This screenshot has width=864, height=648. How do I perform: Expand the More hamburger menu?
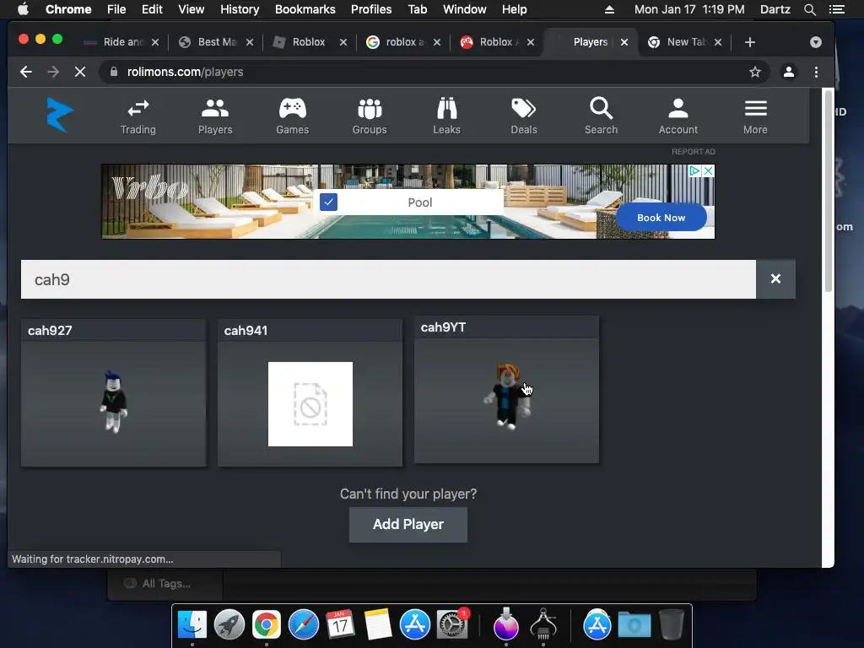[x=755, y=116]
